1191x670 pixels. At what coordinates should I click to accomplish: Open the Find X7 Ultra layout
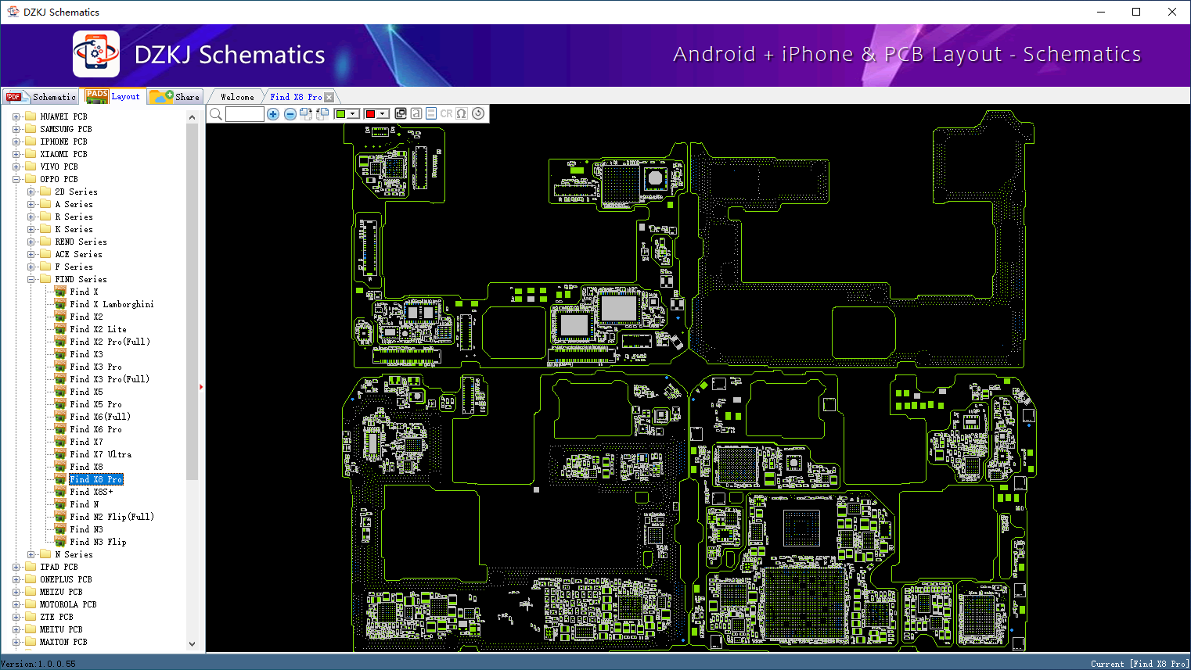tap(100, 454)
